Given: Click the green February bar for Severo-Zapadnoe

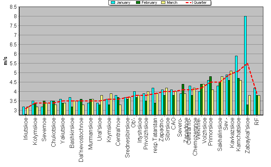Looking at the screenshot, I should point(183,99).
